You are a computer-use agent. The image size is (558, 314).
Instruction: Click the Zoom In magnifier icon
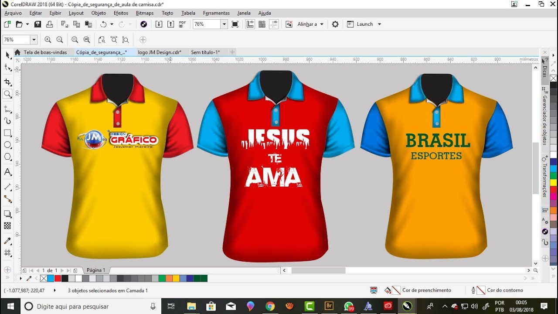pyautogui.click(x=48, y=40)
